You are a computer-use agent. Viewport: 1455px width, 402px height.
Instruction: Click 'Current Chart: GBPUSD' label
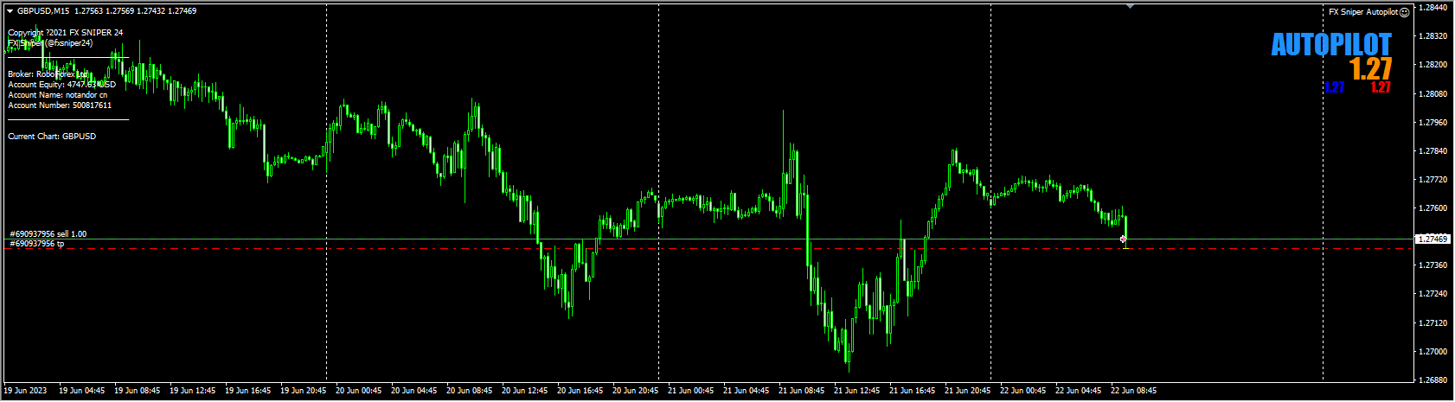(52, 137)
